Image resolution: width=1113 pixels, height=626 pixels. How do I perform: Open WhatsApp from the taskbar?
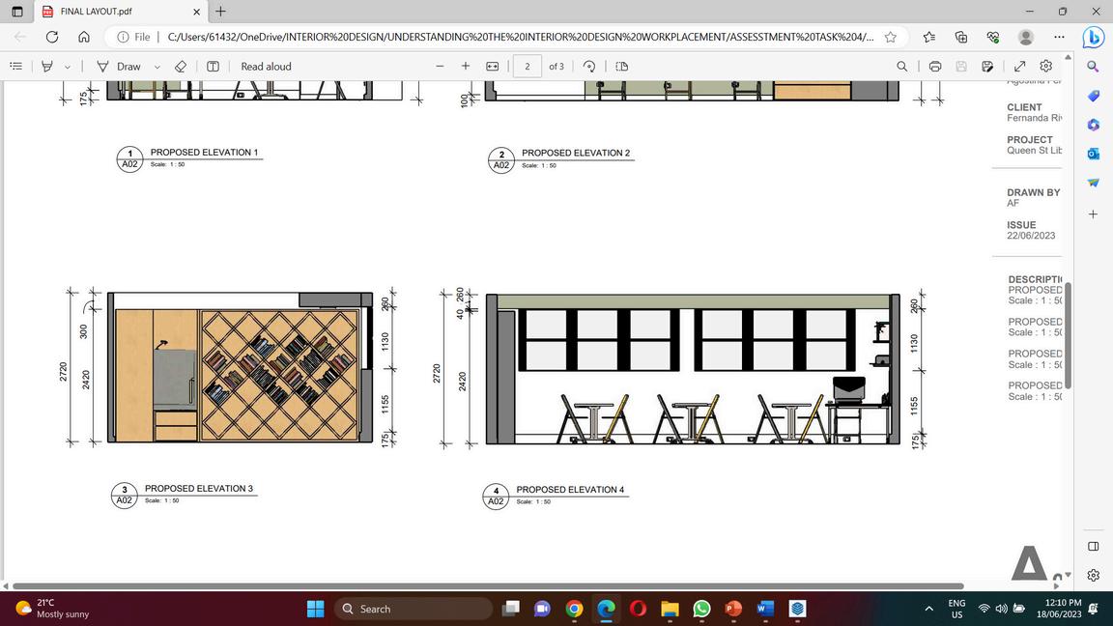point(701,609)
